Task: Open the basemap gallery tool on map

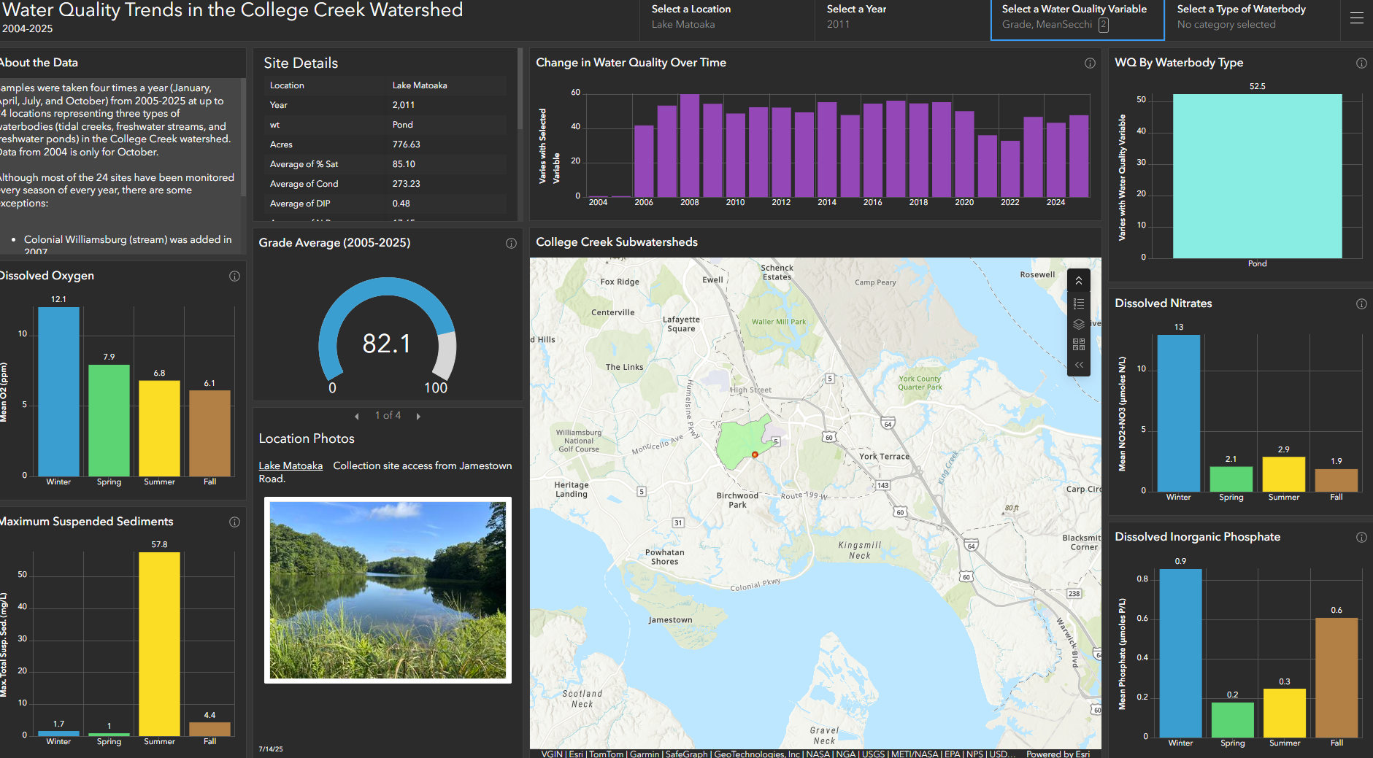Action: pos(1079,344)
